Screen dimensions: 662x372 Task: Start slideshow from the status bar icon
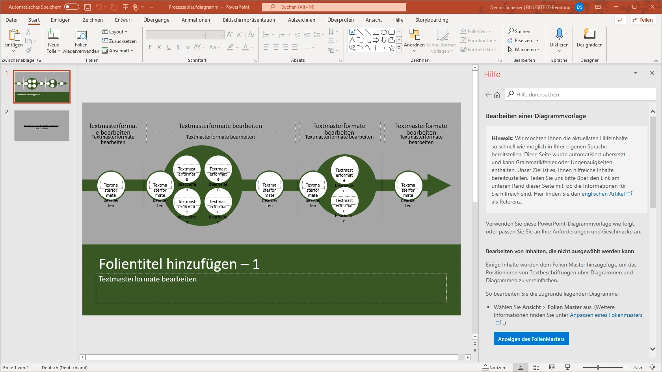(x=567, y=367)
